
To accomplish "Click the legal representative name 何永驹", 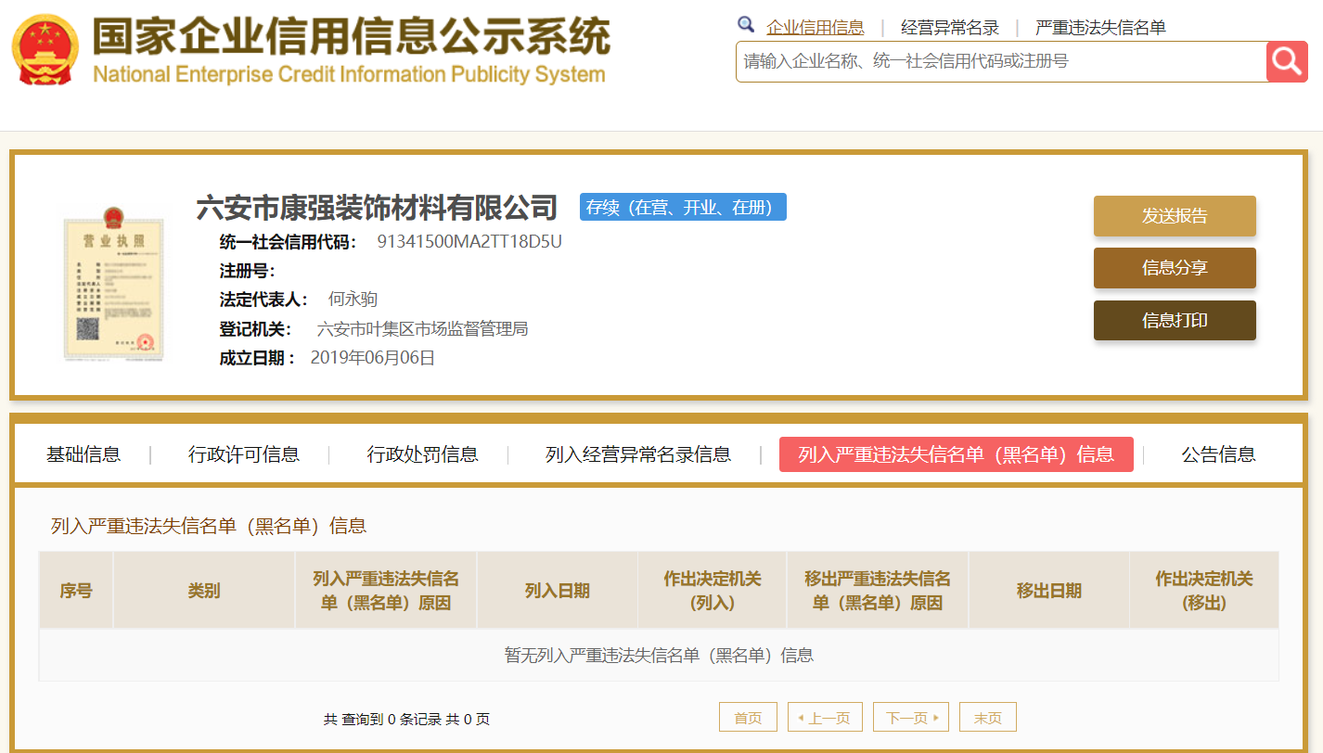I will tap(353, 299).
